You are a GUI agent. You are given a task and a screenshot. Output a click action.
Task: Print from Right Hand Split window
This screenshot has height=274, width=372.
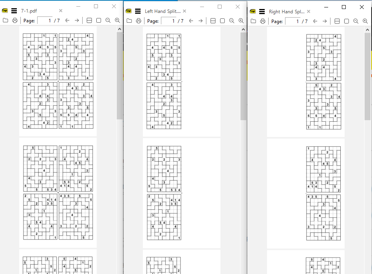[x=263, y=21]
